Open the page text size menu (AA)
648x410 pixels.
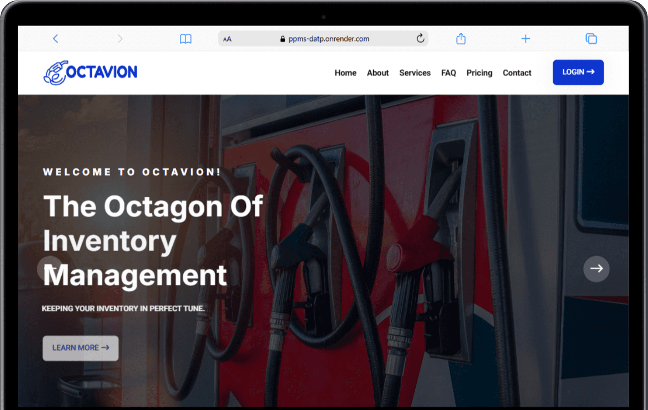coord(227,39)
